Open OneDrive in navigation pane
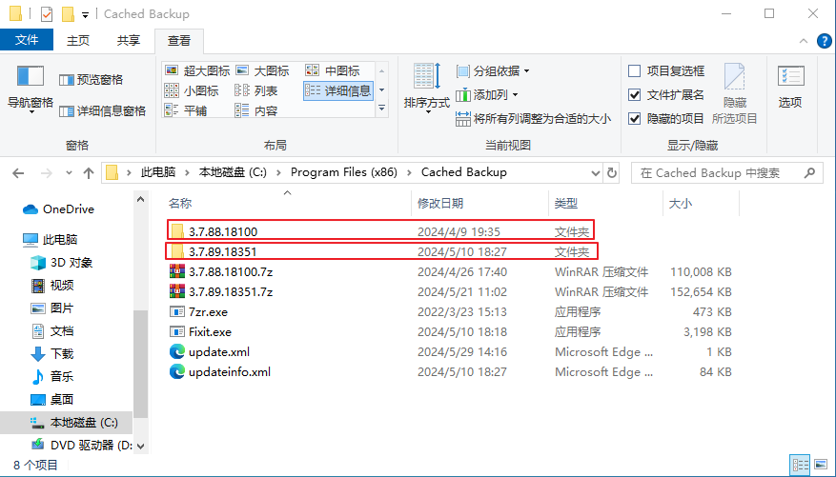This screenshot has height=477, width=836. click(59, 209)
